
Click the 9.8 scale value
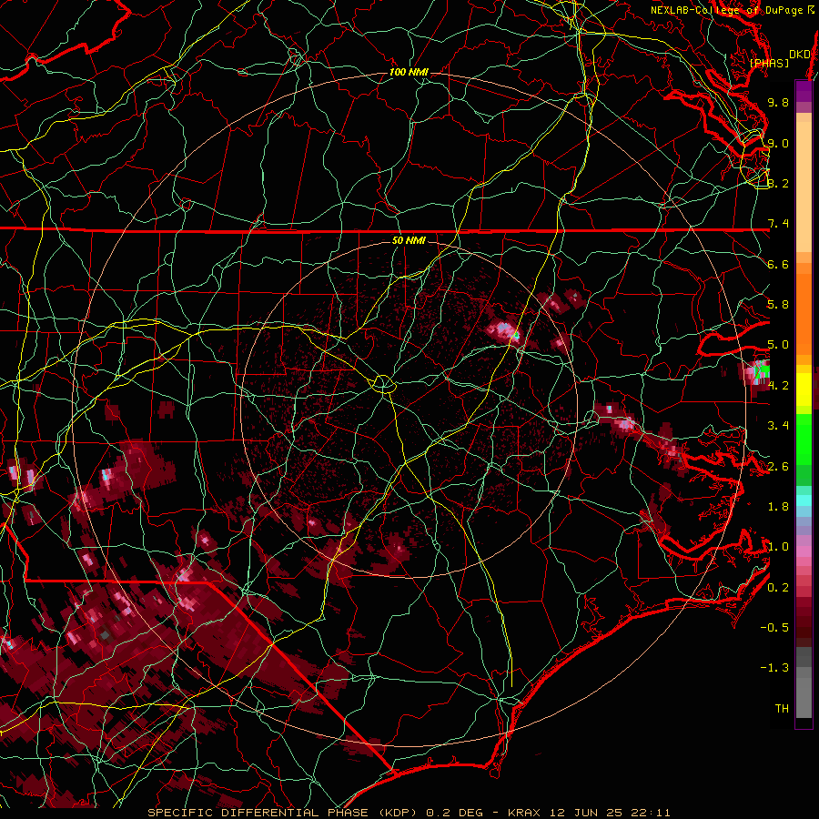778,102
